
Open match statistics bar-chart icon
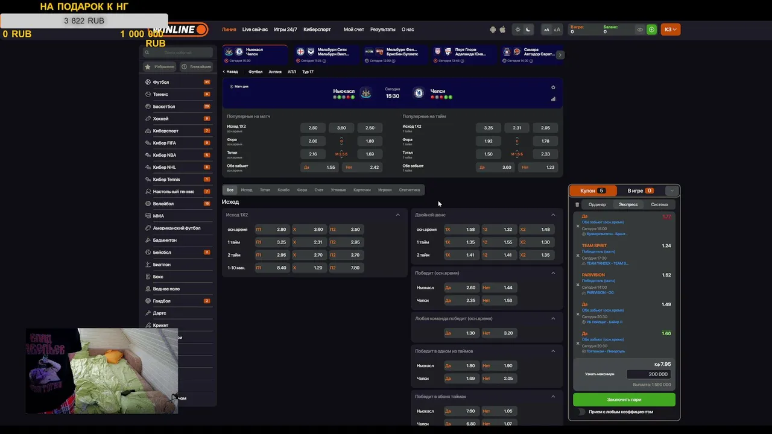(553, 99)
